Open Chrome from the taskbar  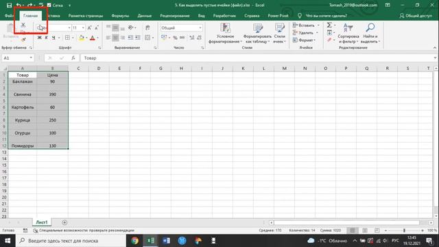(135, 241)
